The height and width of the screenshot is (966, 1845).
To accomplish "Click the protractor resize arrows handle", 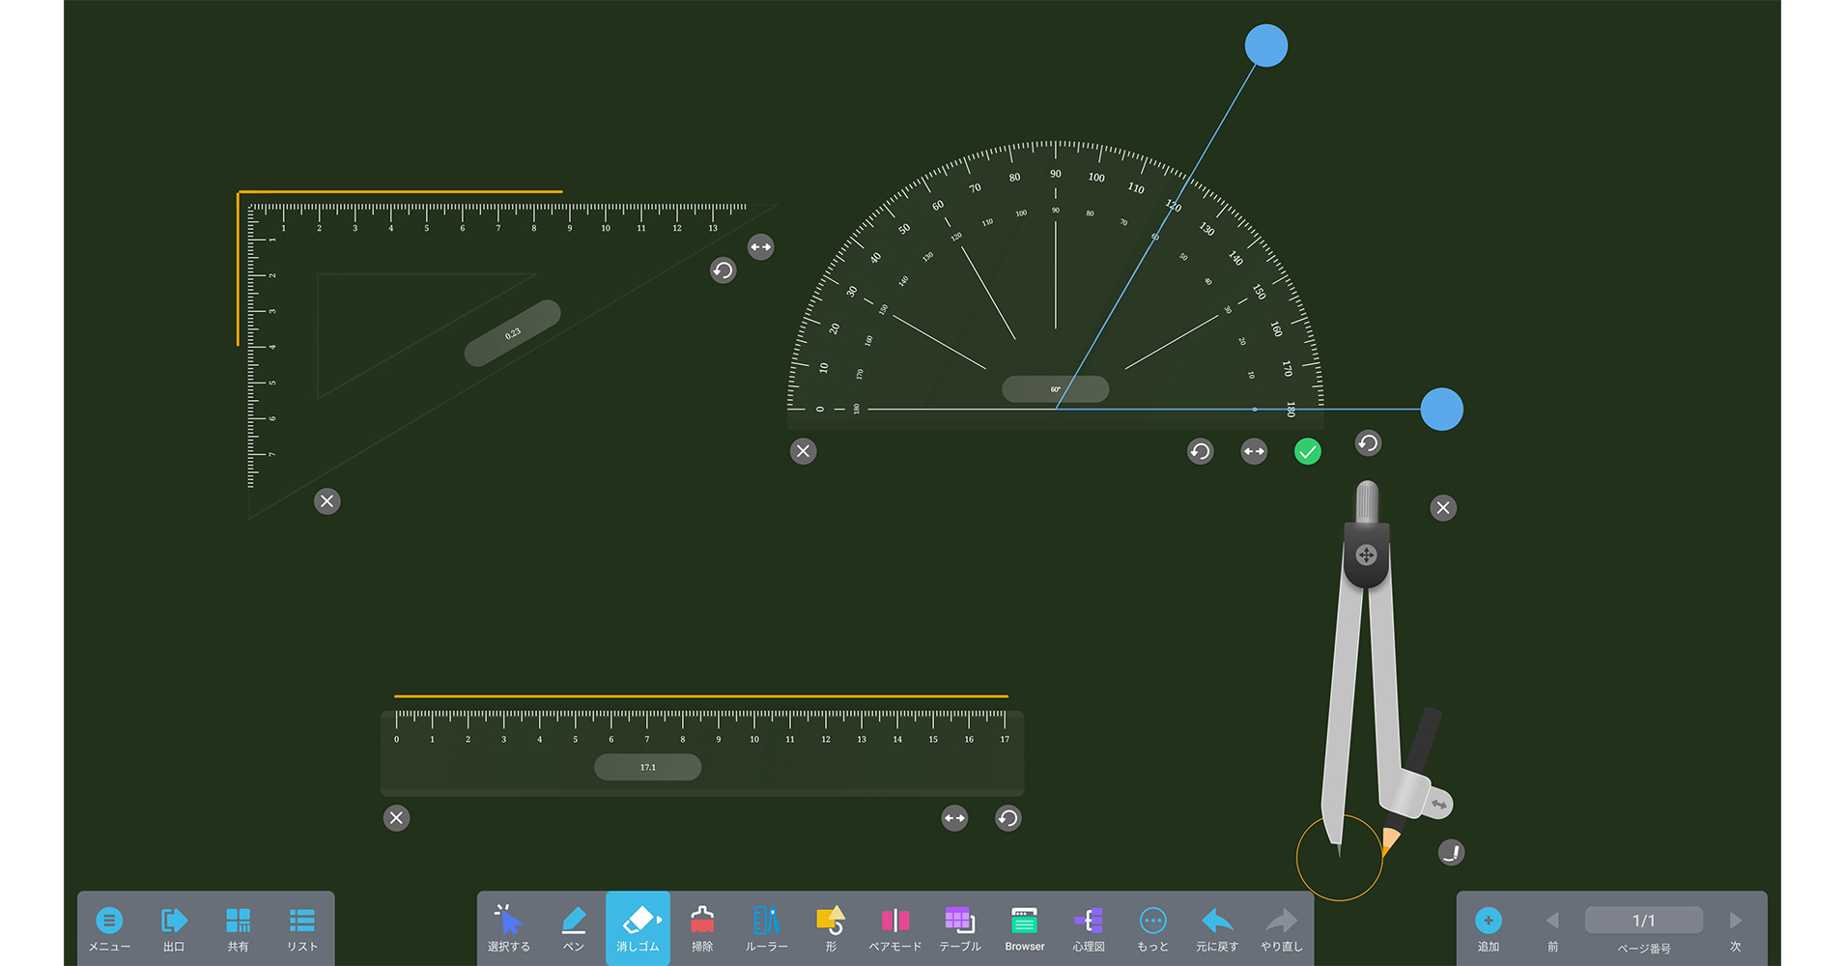I will pyautogui.click(x=1254, y=451).
